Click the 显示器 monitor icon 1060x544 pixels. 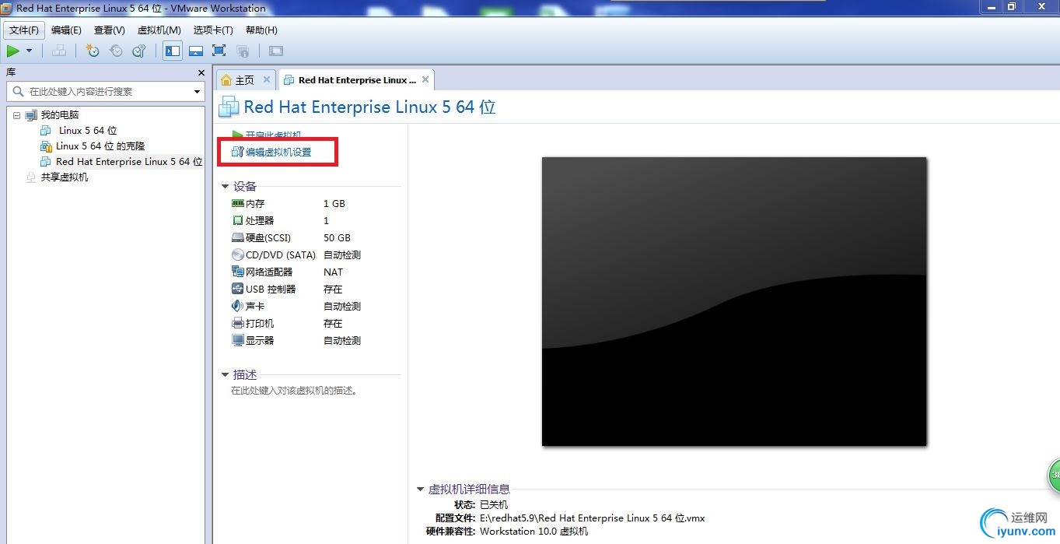coord(238,341)
